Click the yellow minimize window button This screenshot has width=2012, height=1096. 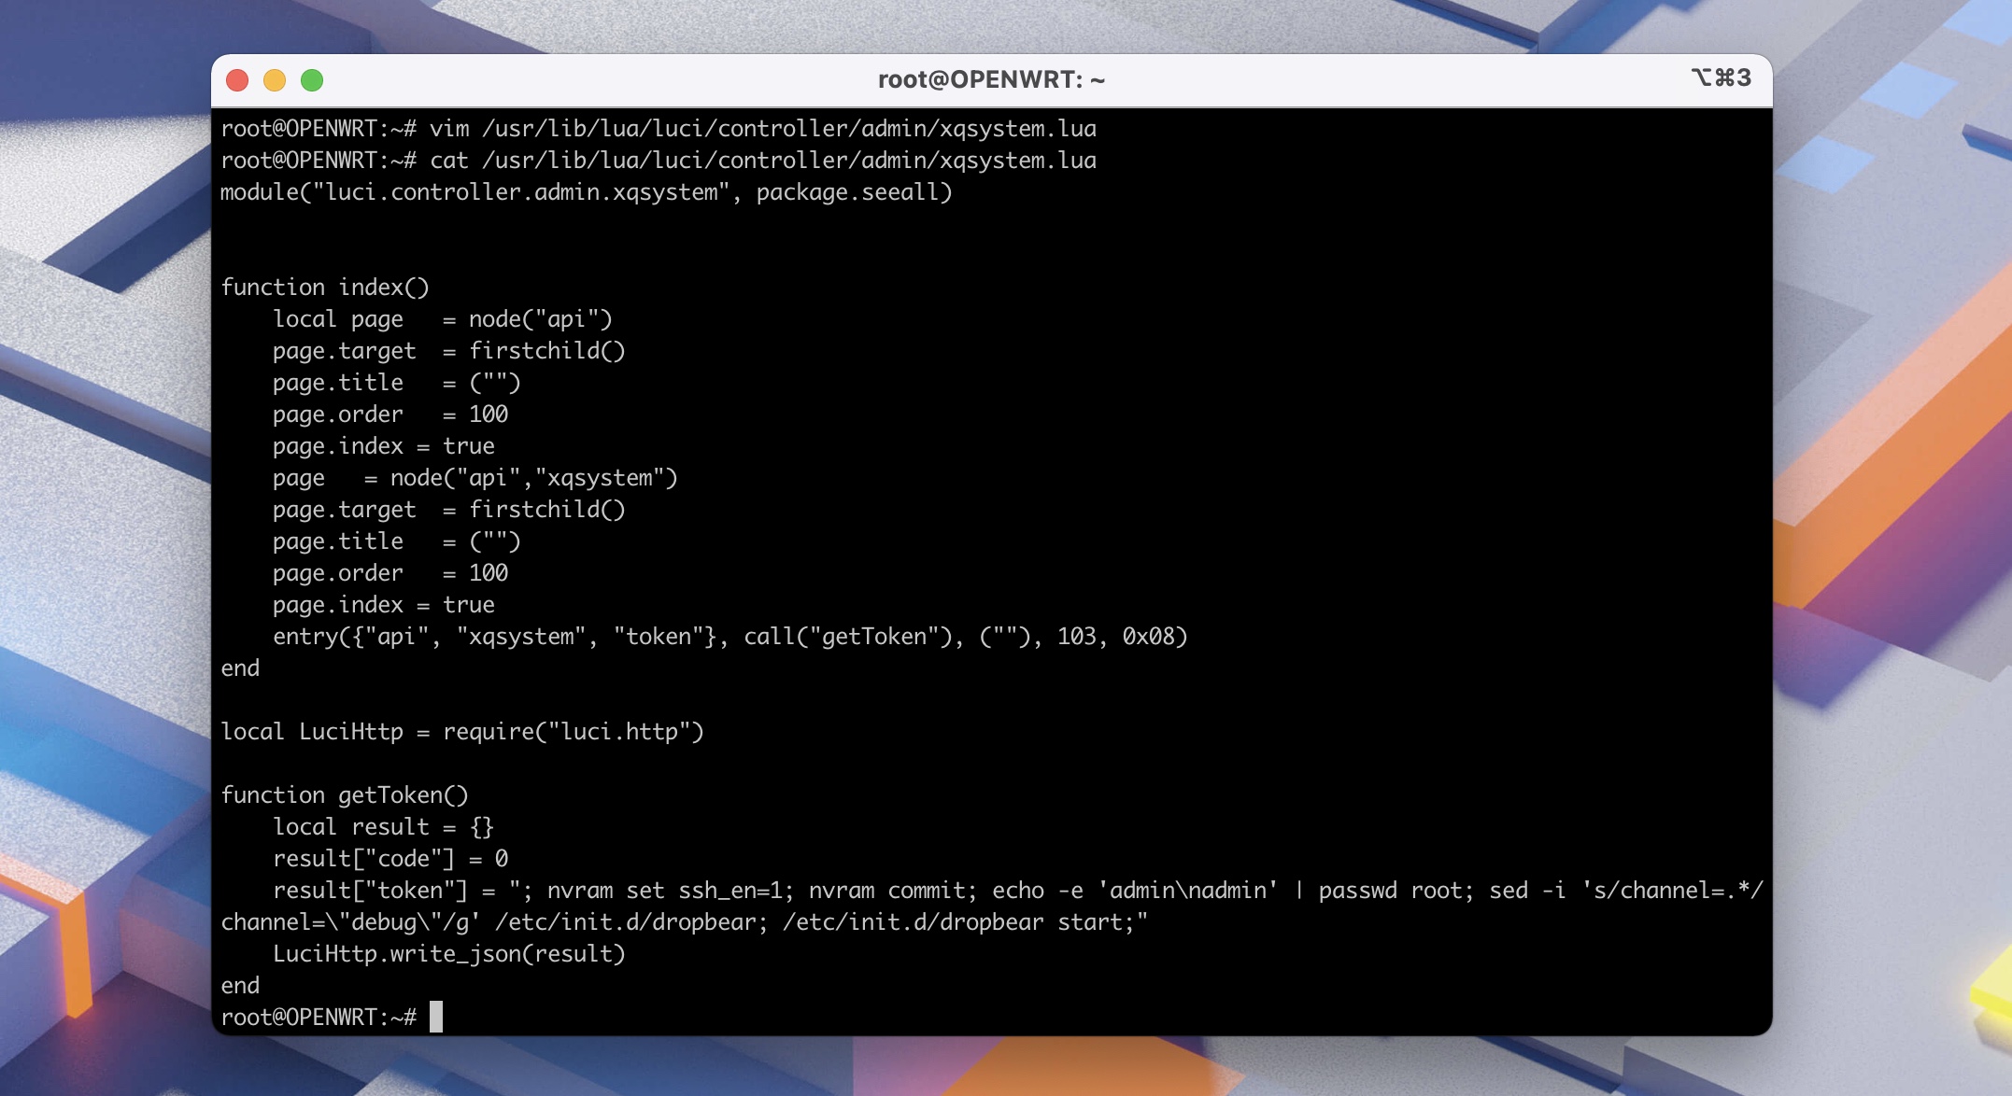pyautogui.click(x=275, y=80)
